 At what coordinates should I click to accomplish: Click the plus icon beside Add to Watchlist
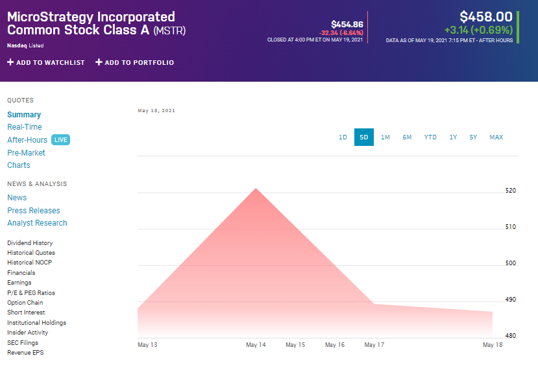(10, 62)
